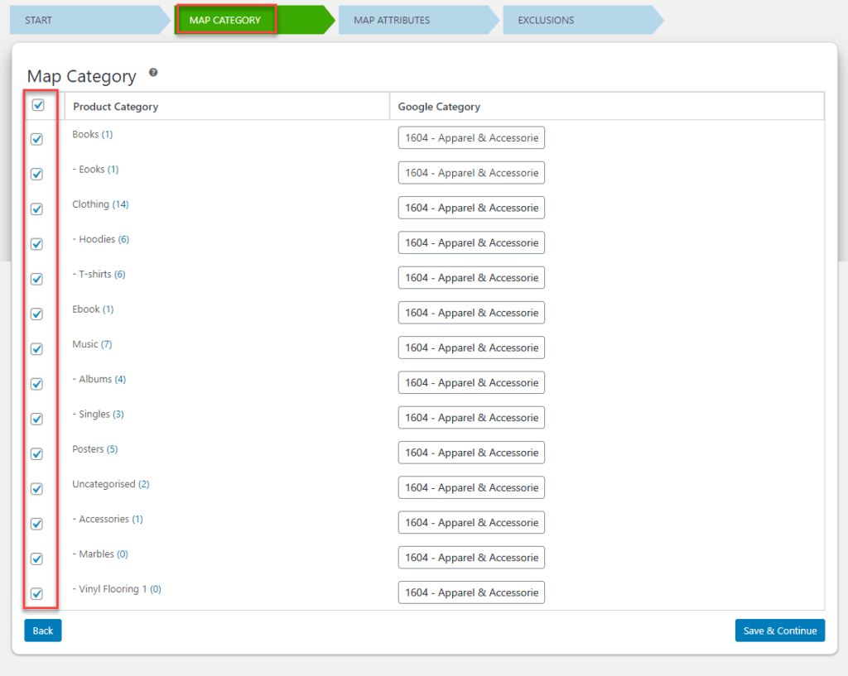Deselect the Posters category checkbox
The width and height of the screenshot is (848, 676).
(36, 453)
